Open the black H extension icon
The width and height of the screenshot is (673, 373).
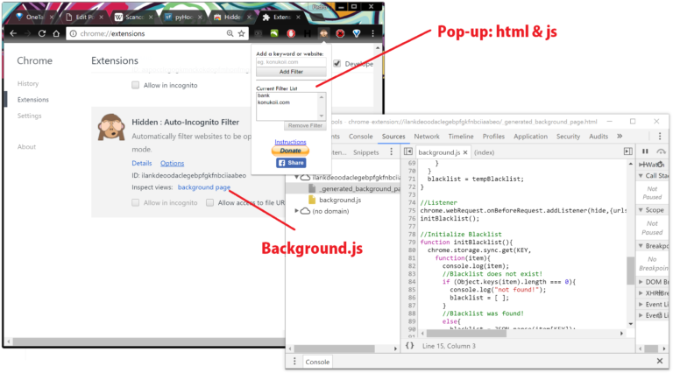(x=308, y=33)
